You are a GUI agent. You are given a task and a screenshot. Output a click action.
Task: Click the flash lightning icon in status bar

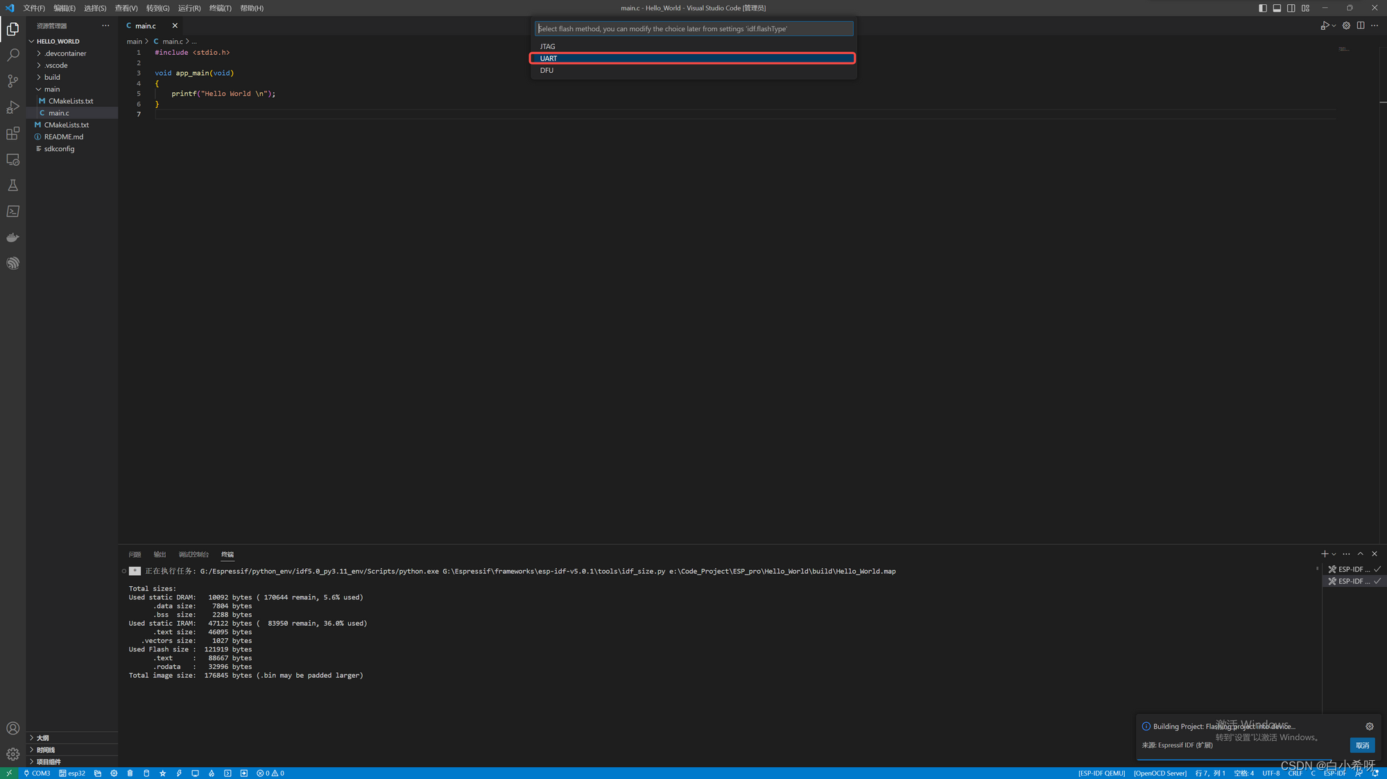179,773
